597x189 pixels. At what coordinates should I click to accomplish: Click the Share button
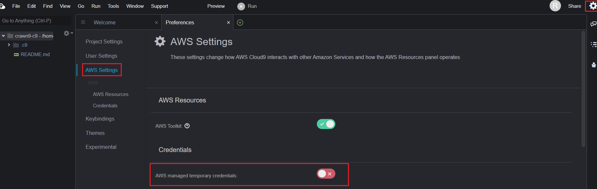tap(575, 6)
